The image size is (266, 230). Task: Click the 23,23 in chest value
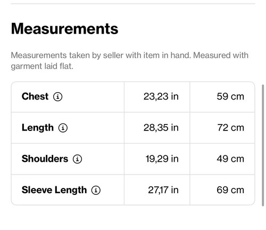[161, 96]
